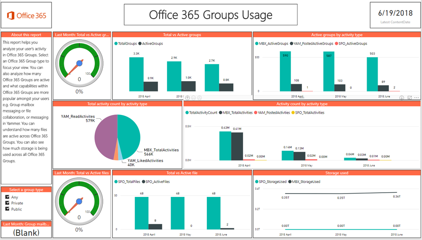This screenshot has height=240, width=422.
Task: Select the purple YAM_ReadActivites pie slice
Action: point(105,136)
